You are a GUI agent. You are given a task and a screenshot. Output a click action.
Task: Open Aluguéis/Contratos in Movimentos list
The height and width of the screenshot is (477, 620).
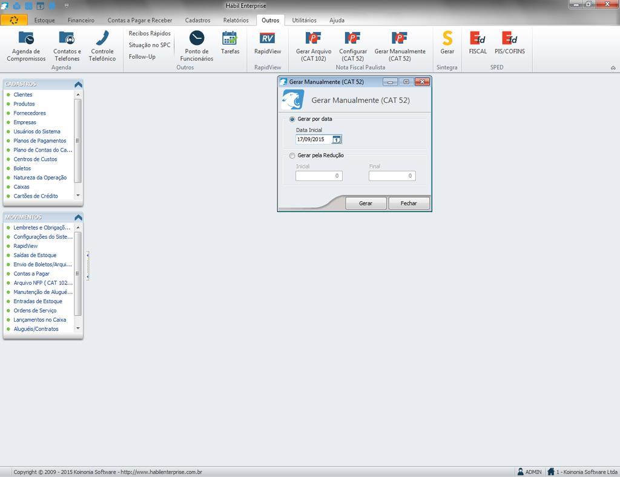point(36,329)
